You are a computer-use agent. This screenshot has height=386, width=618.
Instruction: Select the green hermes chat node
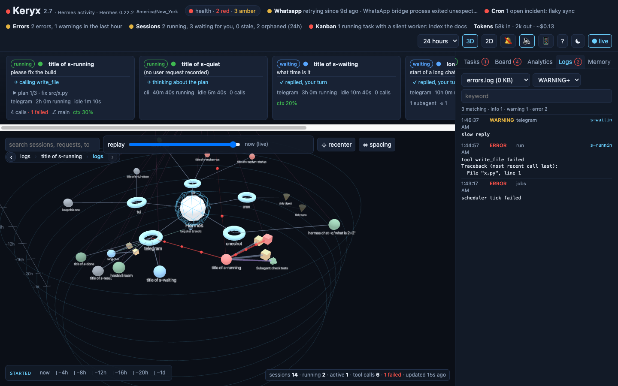click(x=334, y=224)
